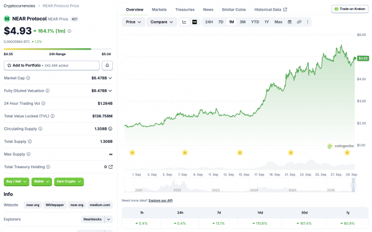
Task: Open Total Treasury Holding info icon
Action: coord(48,167)
